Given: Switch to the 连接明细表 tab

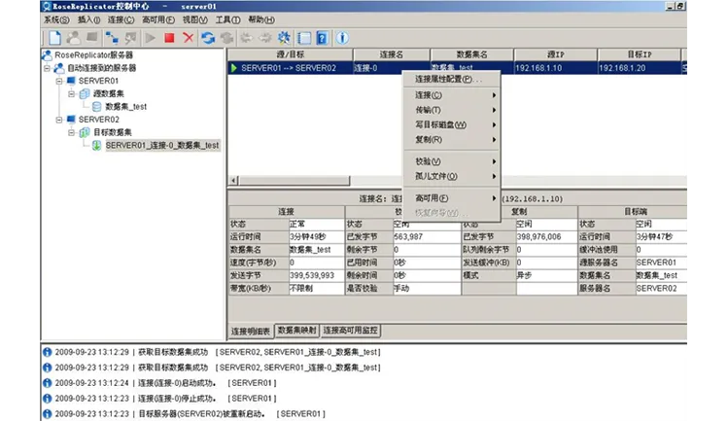Looking at the screenshot, I should 251,332.
